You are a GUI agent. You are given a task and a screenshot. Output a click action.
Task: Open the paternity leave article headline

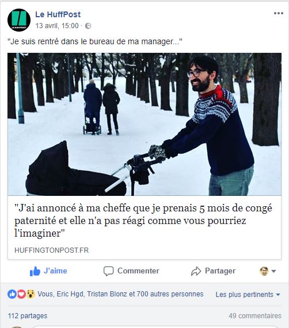143,221
